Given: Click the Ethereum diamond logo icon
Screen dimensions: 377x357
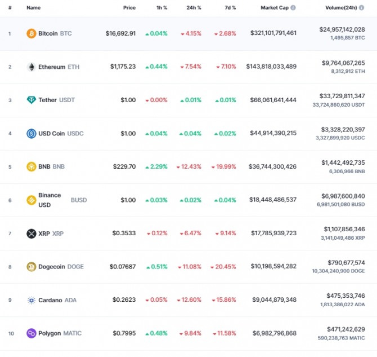Looking at the screenshot, I should [x=32, y=67].
